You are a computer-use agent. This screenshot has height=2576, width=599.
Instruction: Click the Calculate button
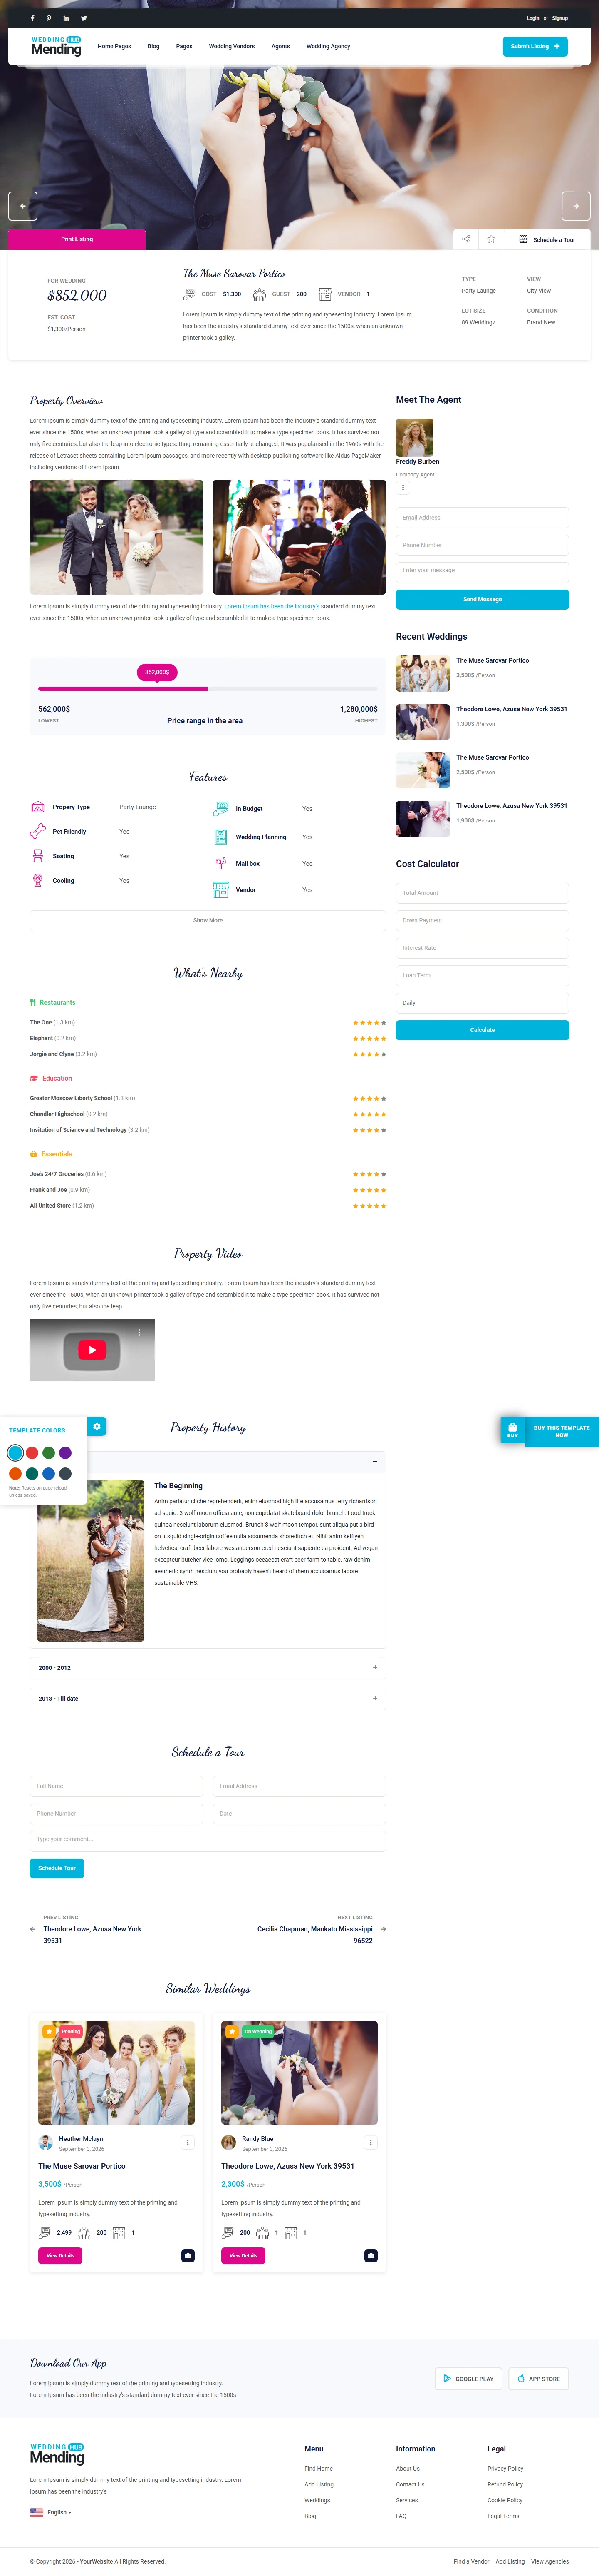click(482, 1030)
